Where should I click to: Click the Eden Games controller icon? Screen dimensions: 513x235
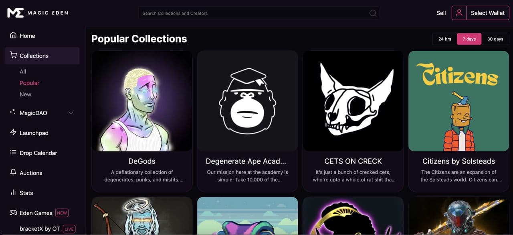tap(13, 213)
